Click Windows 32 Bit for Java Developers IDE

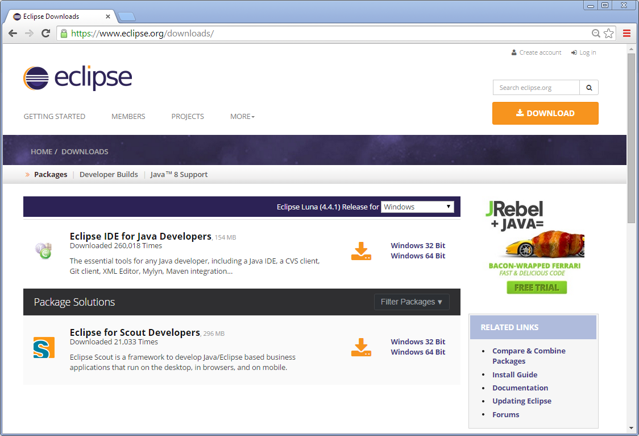coord(418,245)
